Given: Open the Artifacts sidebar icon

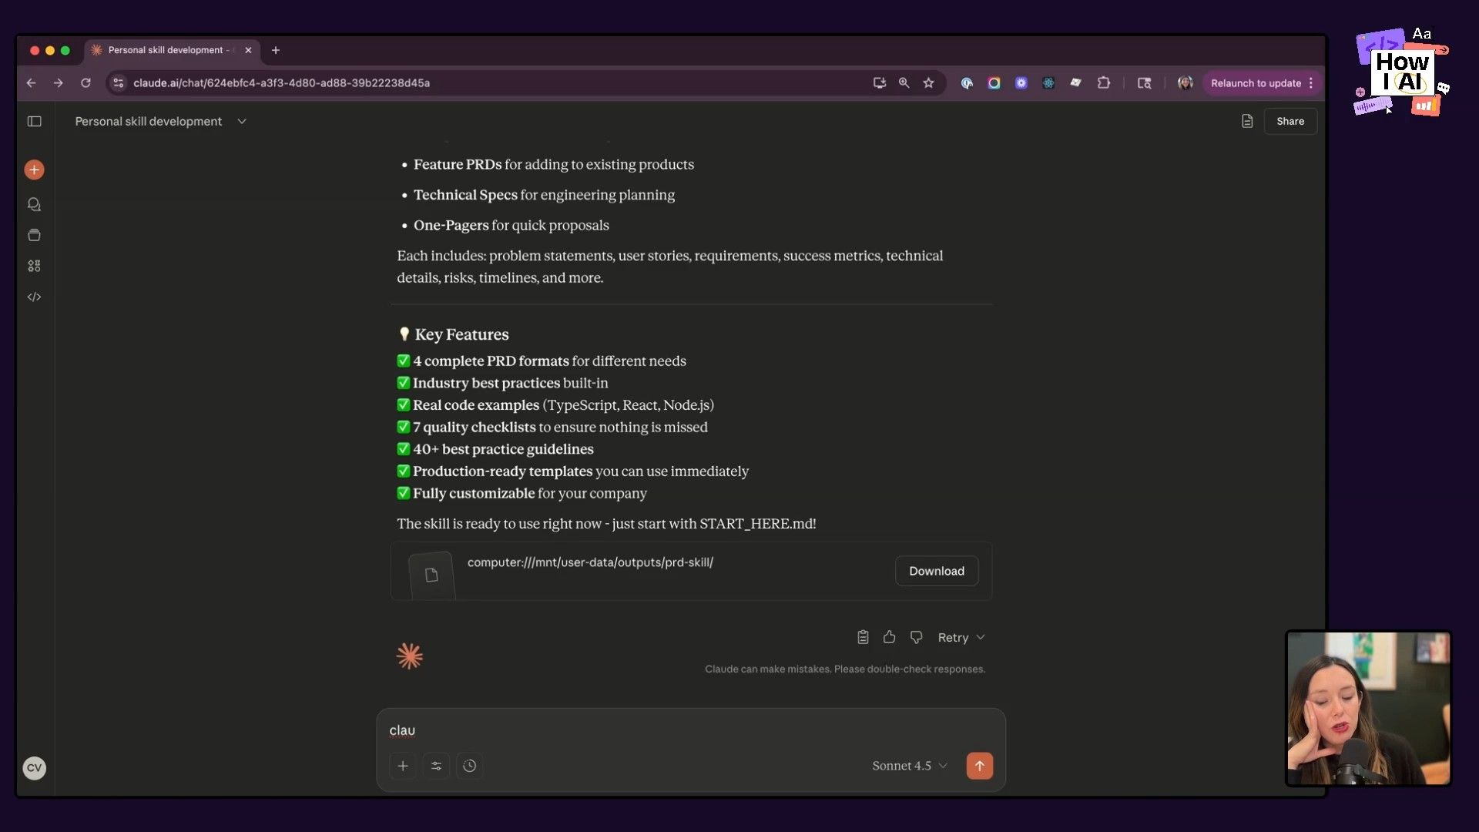Looking at the screenshot, I should (x=34, y=266).
